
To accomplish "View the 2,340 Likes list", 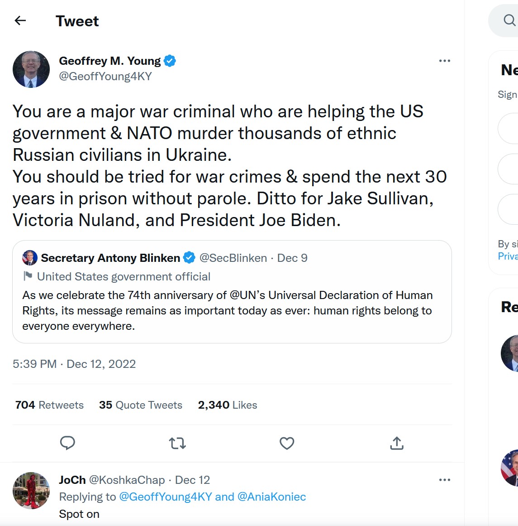I will pyautogui.click(x=228, y=405).
